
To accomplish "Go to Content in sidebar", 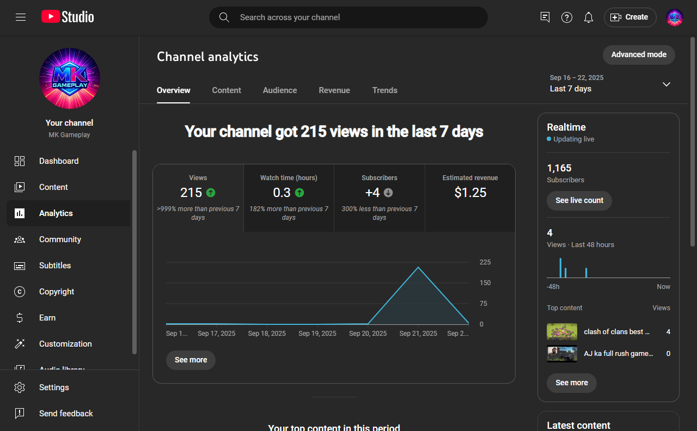I will (53, 187).
